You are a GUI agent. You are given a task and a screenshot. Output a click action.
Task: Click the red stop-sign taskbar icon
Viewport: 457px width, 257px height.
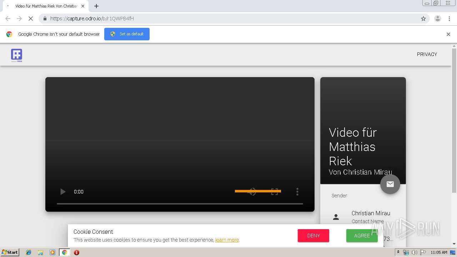[x=76, y=252]
